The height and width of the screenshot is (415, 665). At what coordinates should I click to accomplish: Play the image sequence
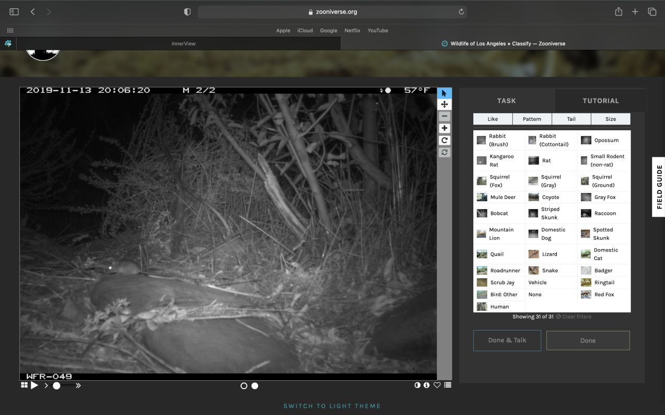point(34,385)
